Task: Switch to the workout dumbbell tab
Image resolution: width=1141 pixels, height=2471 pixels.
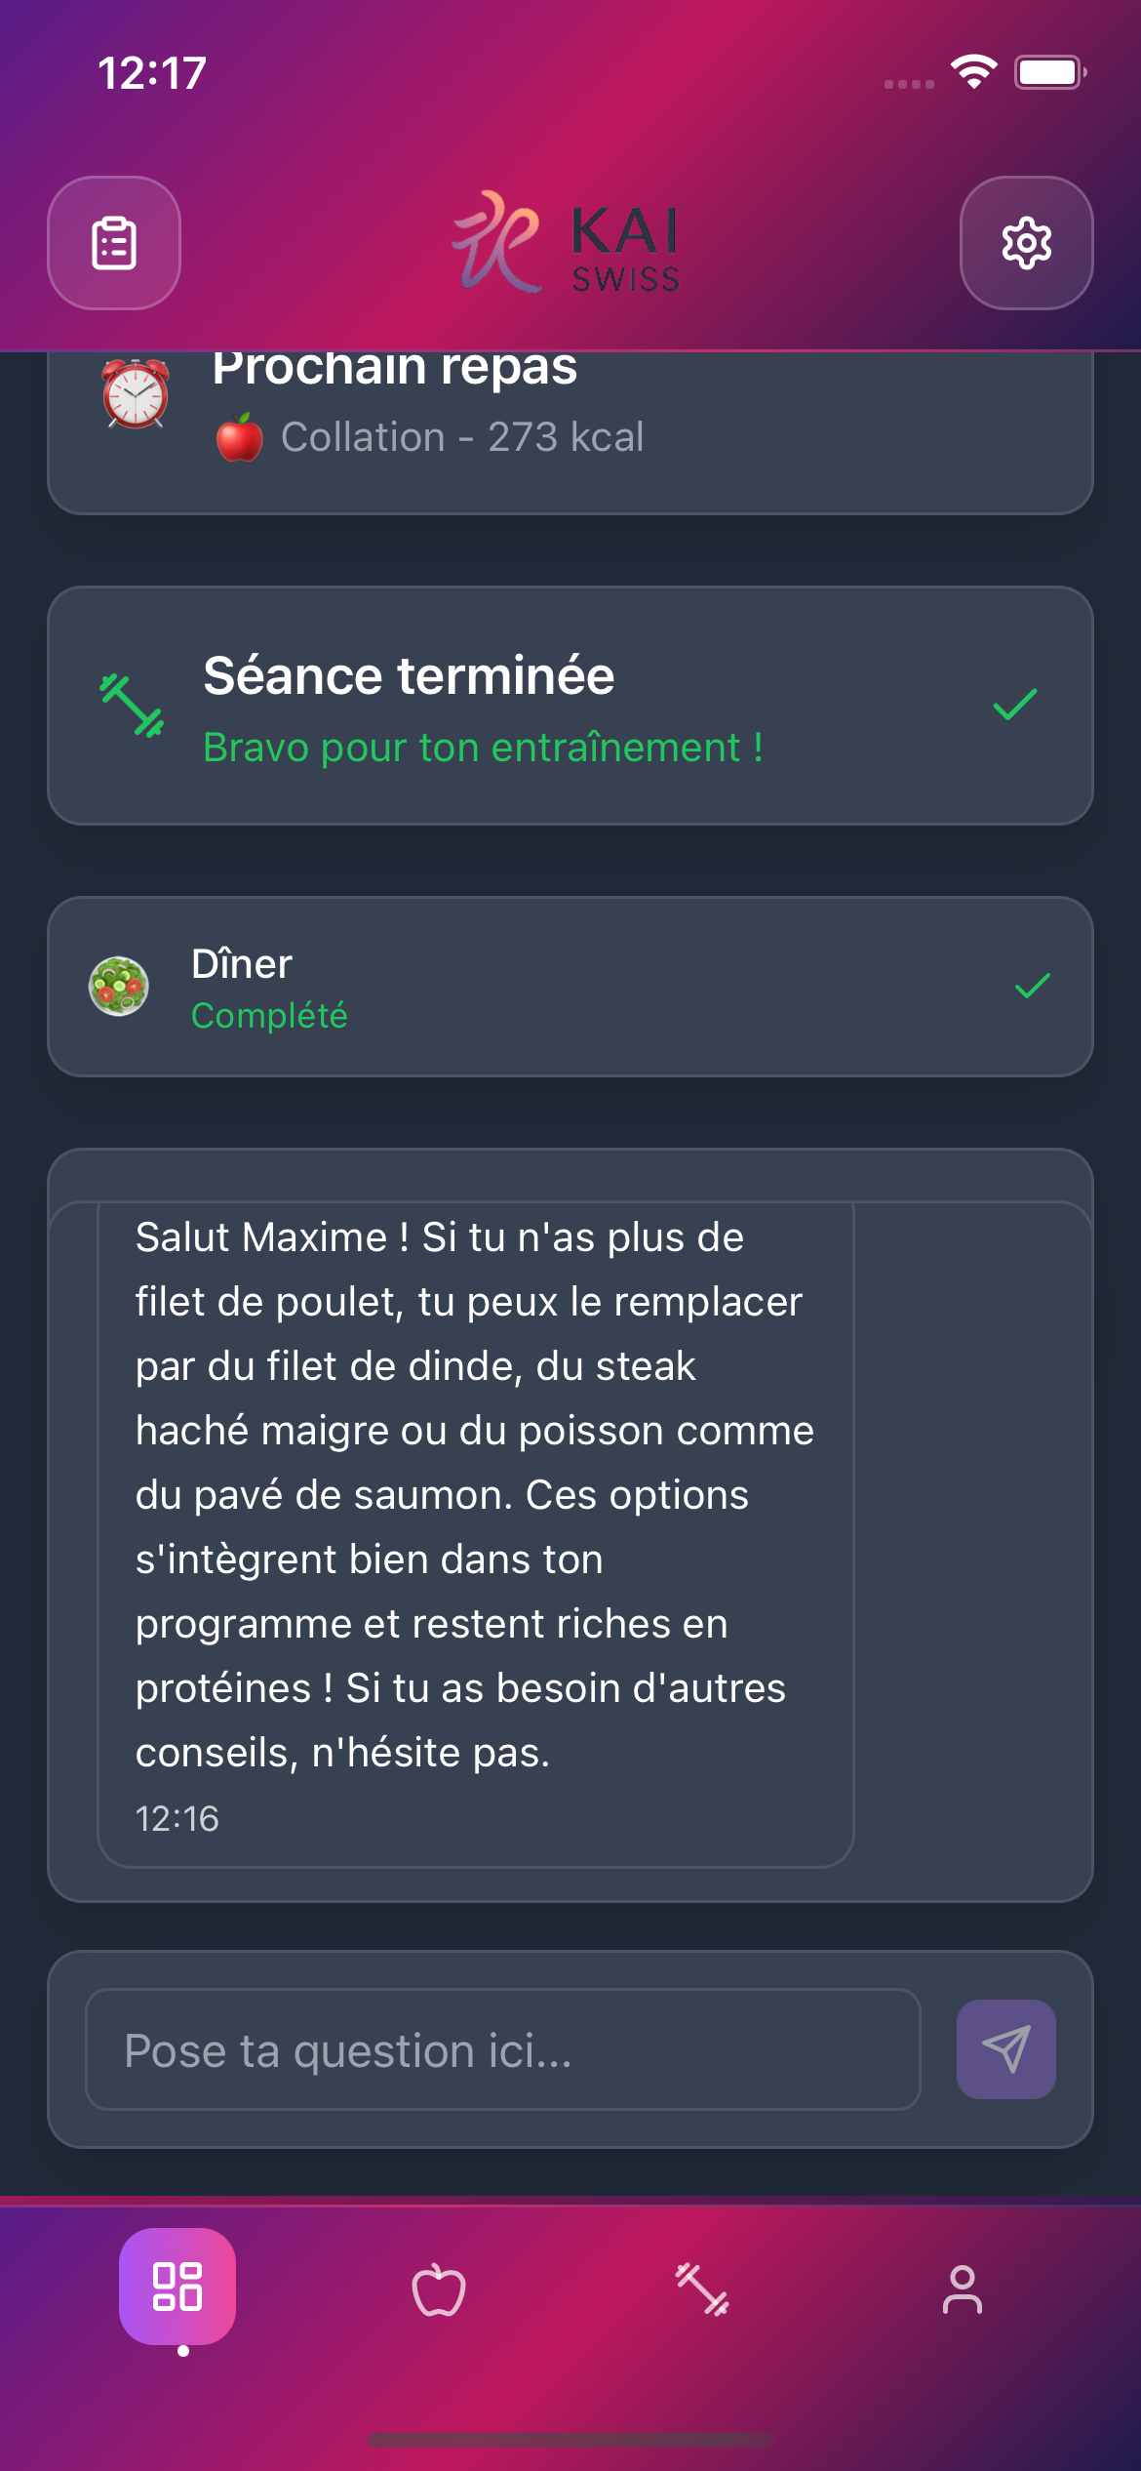Action: click(702, 2289)
